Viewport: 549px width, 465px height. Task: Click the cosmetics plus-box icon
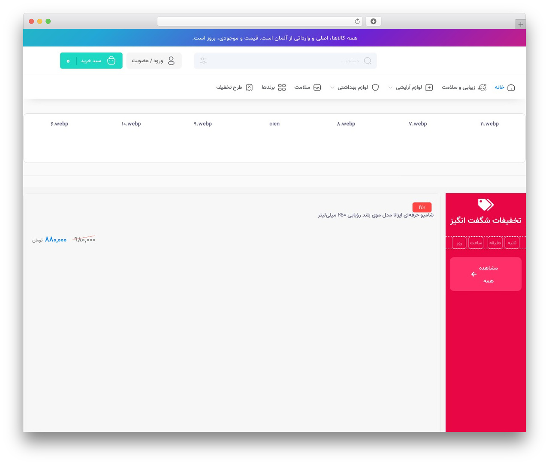429,88
